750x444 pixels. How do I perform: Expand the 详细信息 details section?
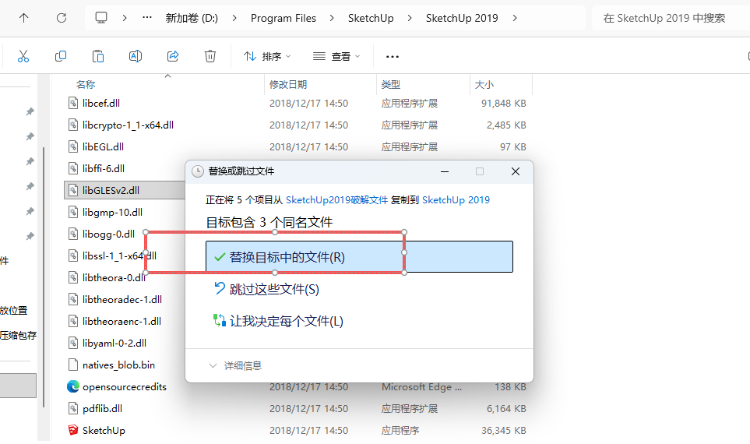pos(235,365)
